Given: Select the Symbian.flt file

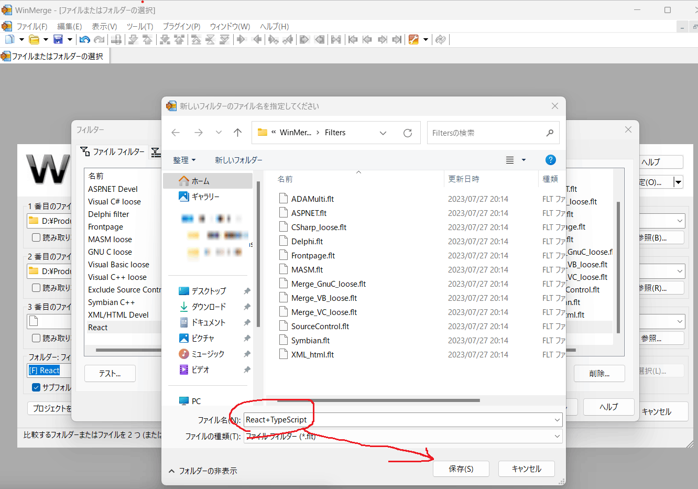Looking at the screenshot, I should point(311,341).
